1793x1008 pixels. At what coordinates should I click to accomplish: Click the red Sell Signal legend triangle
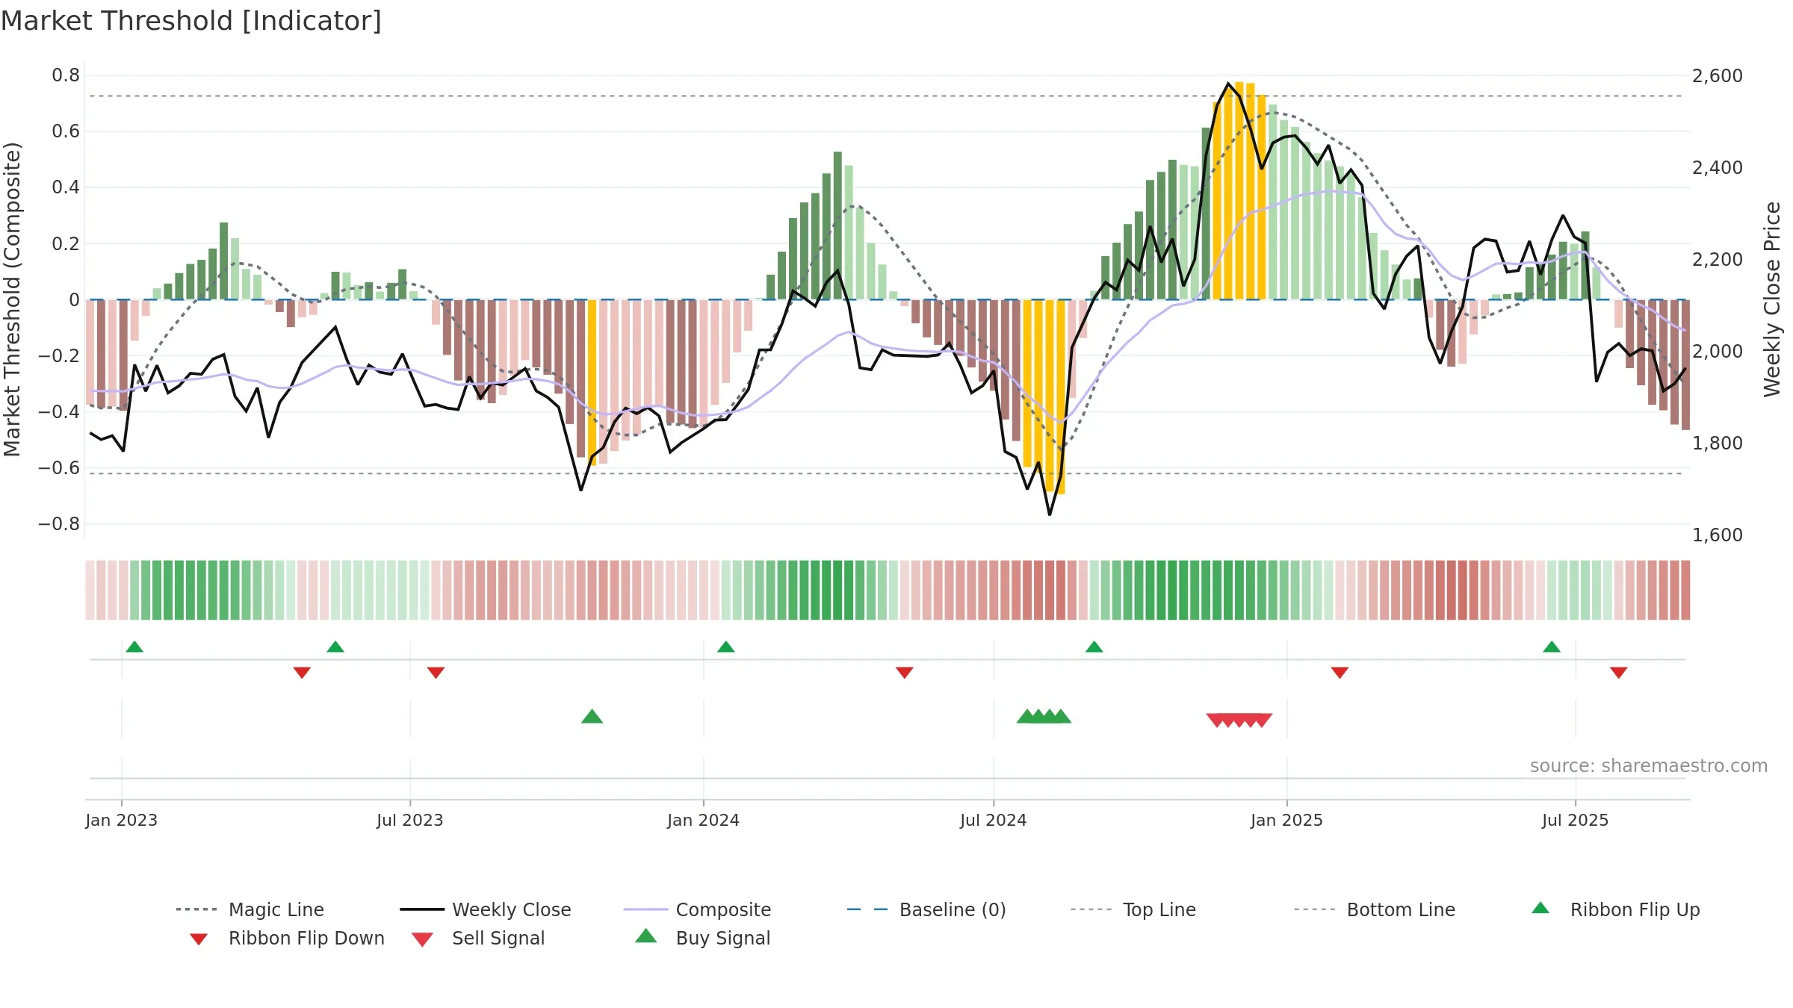(x=422, y=939)
